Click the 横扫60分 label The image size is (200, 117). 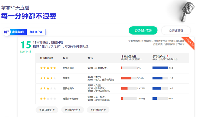tap(36, 32)
